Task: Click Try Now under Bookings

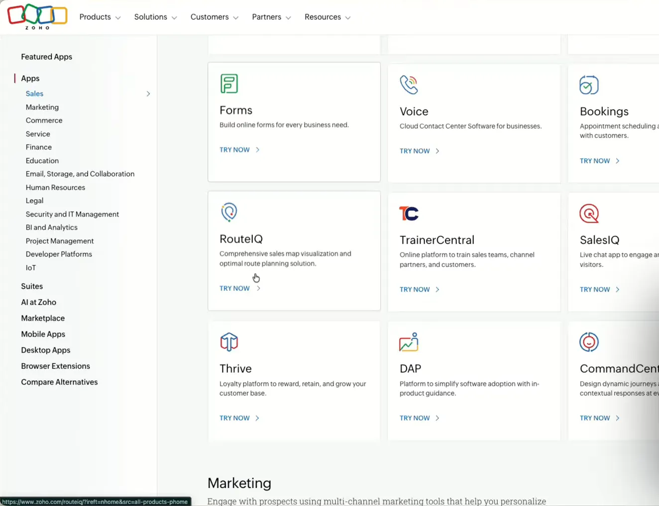Action: [x=600, y=161]
